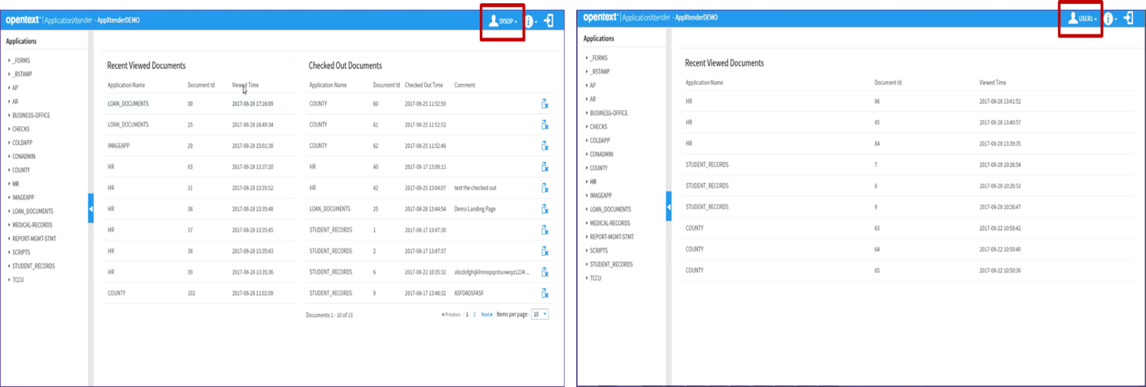This screenshot has height=387, width=1146.
Task: Open the info menu in SYSOP window
Action: (529, 21)
